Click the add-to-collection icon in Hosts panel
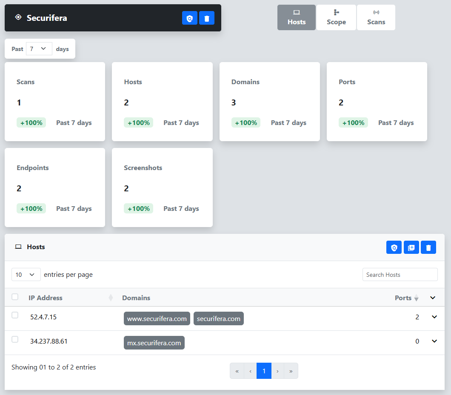The image size is (451, 395). [x=411, y=247]
